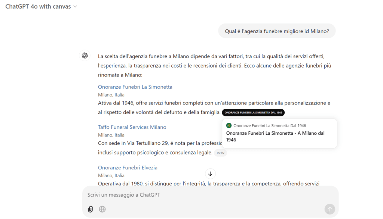Click the user message about agenzia funebre Milano

point(277,31)
